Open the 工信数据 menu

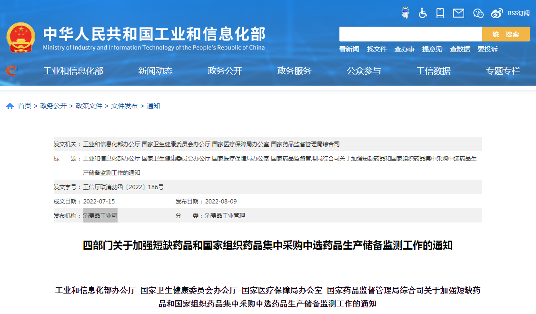433,71
